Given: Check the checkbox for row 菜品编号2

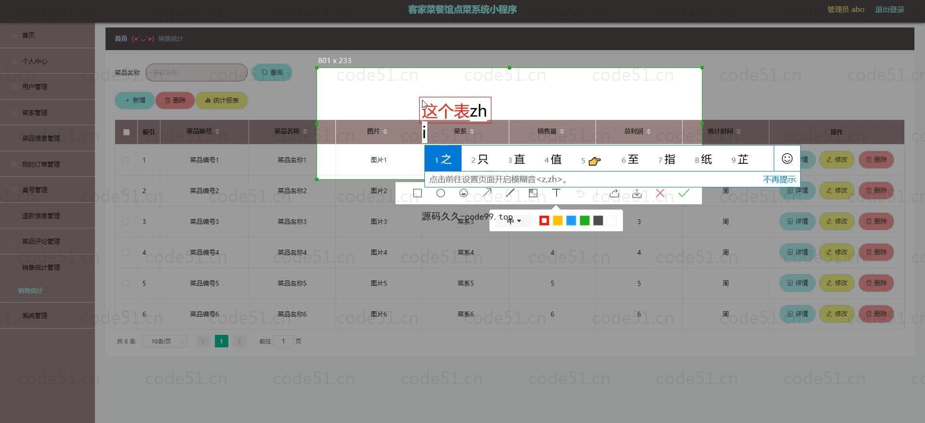Looking at the screenshot, I should (x=126, y=191).
